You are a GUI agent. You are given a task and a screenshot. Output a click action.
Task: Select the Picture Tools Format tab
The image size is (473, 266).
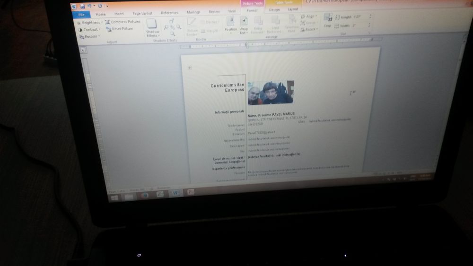(x=252, y=10)
